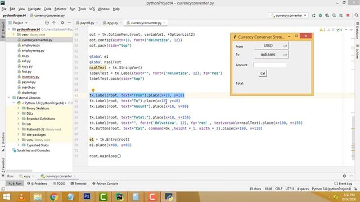The image size is (360, 202).
Task: Open inventory.py in the project tree
Action: point(30,77)
